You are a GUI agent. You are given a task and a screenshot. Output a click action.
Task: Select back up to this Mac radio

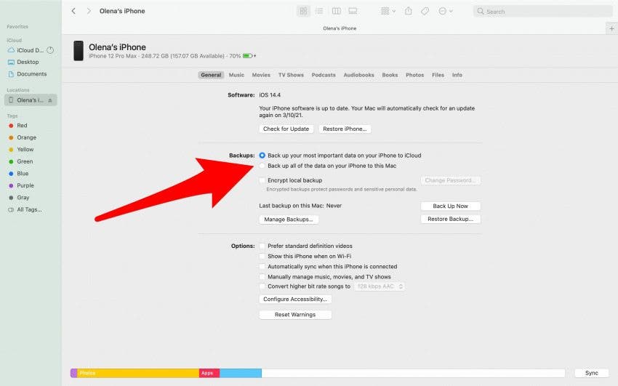[x=262, y=166]
